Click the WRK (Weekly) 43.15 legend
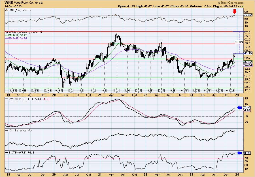The image size is (255, 177). [24, 32]
